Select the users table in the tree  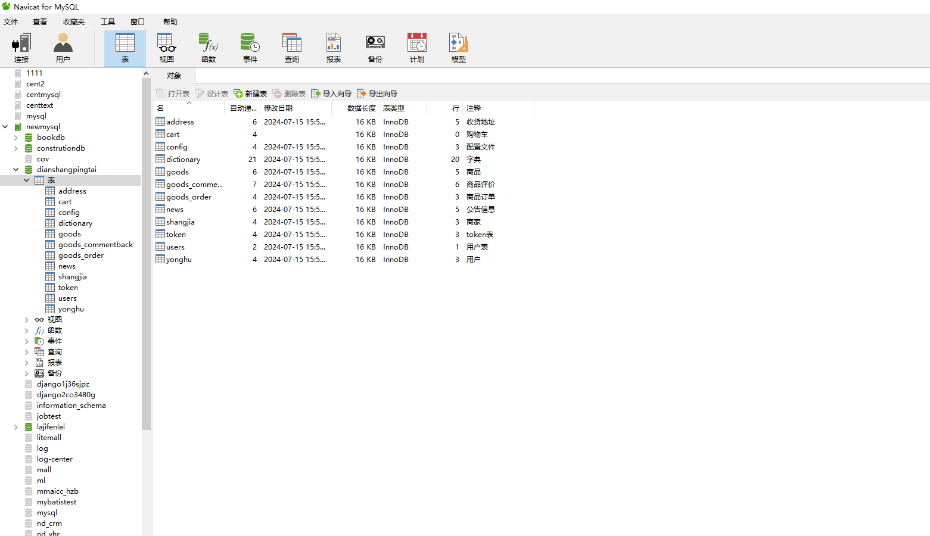click(x=67, y=298)
